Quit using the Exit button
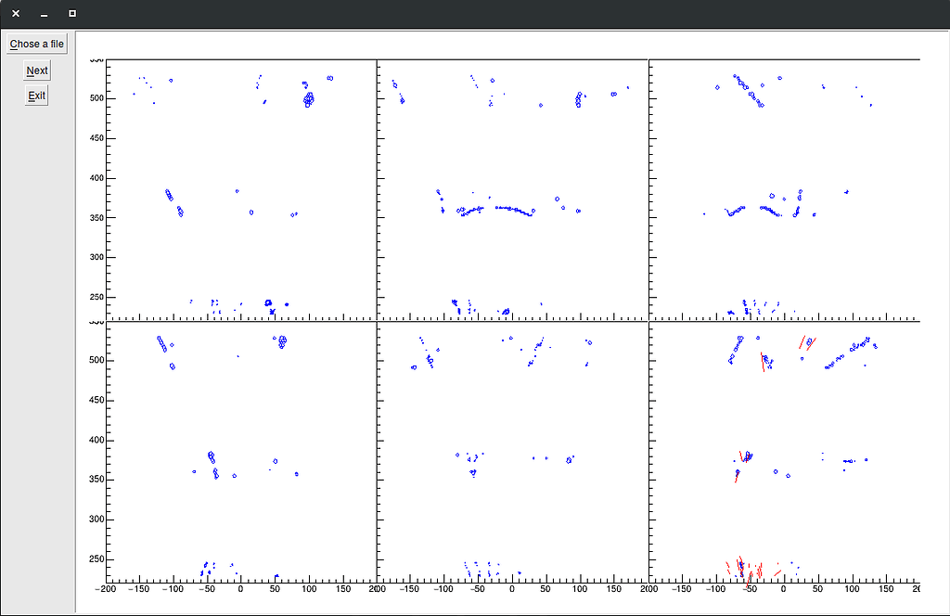Screen dimensions: 950x616 click(36, 96)
